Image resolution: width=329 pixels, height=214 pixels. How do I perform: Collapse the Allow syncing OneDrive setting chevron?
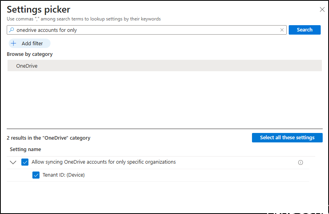pos(13,162)
